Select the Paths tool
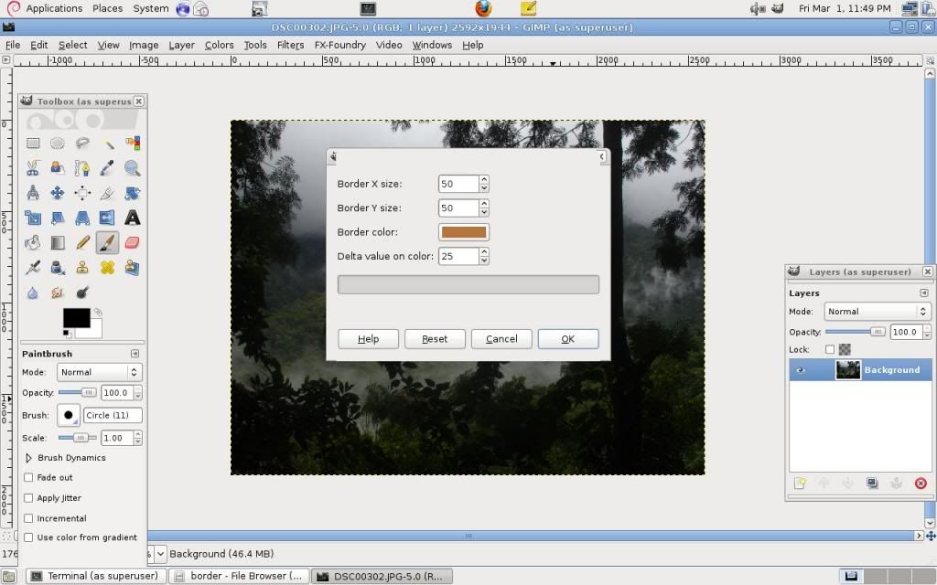This screenshot has height=585, width=937. (82, 168)
